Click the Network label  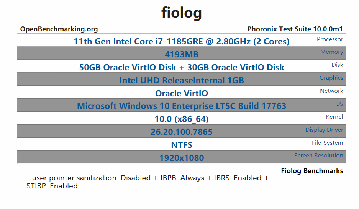[331, 91]
